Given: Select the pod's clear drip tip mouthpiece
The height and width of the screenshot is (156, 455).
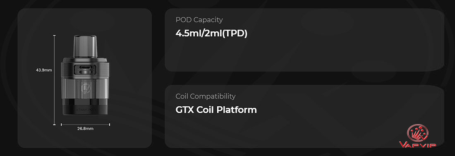Looking at the screenshot, I should coord(85,46).
